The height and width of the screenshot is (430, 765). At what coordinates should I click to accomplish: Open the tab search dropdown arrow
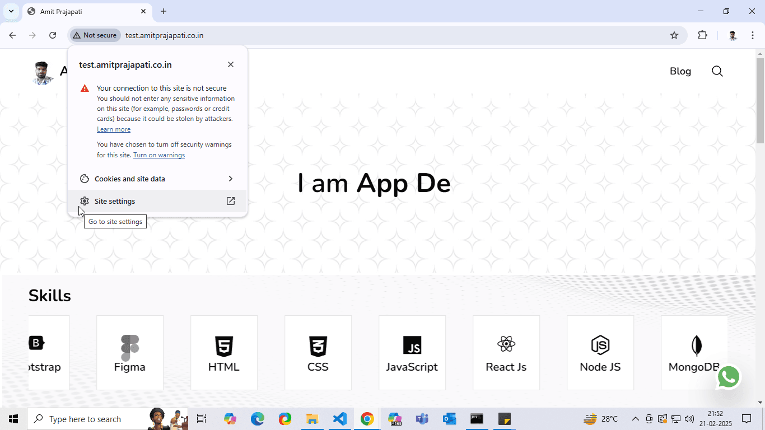click(x=11, y=11)
